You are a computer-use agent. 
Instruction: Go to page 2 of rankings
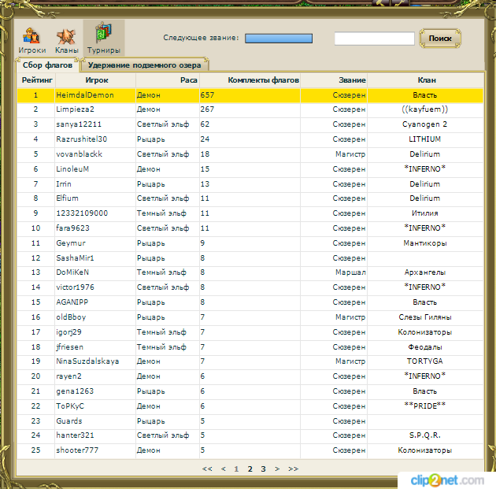[x=250, y=469]
